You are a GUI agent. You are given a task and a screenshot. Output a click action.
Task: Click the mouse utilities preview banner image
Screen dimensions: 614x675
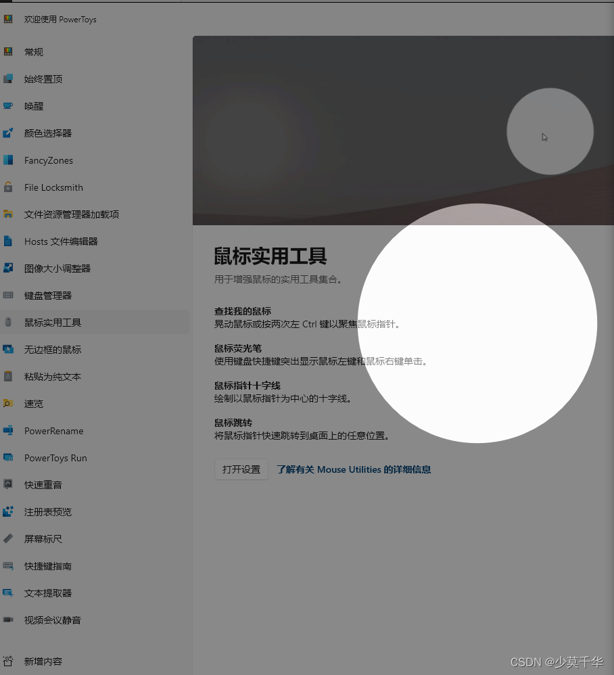pyautogui.click(x=403, y=131)
